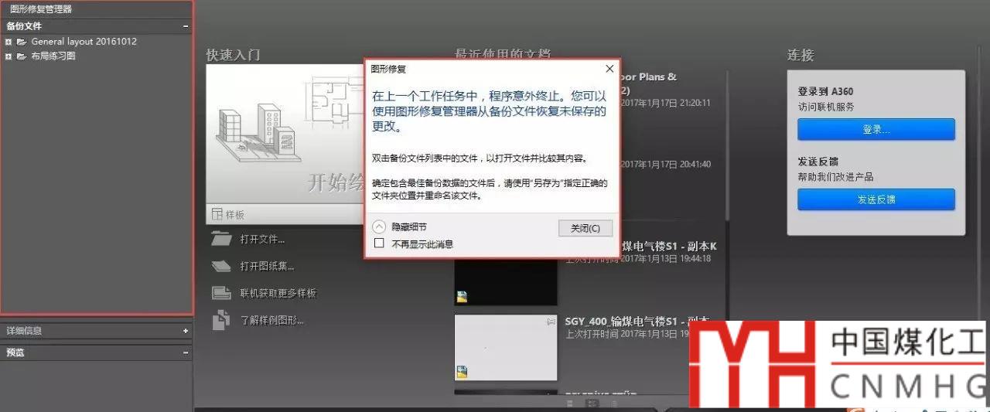
Task: Click the 联机获取更多样板 link
Action: [278, 294]
